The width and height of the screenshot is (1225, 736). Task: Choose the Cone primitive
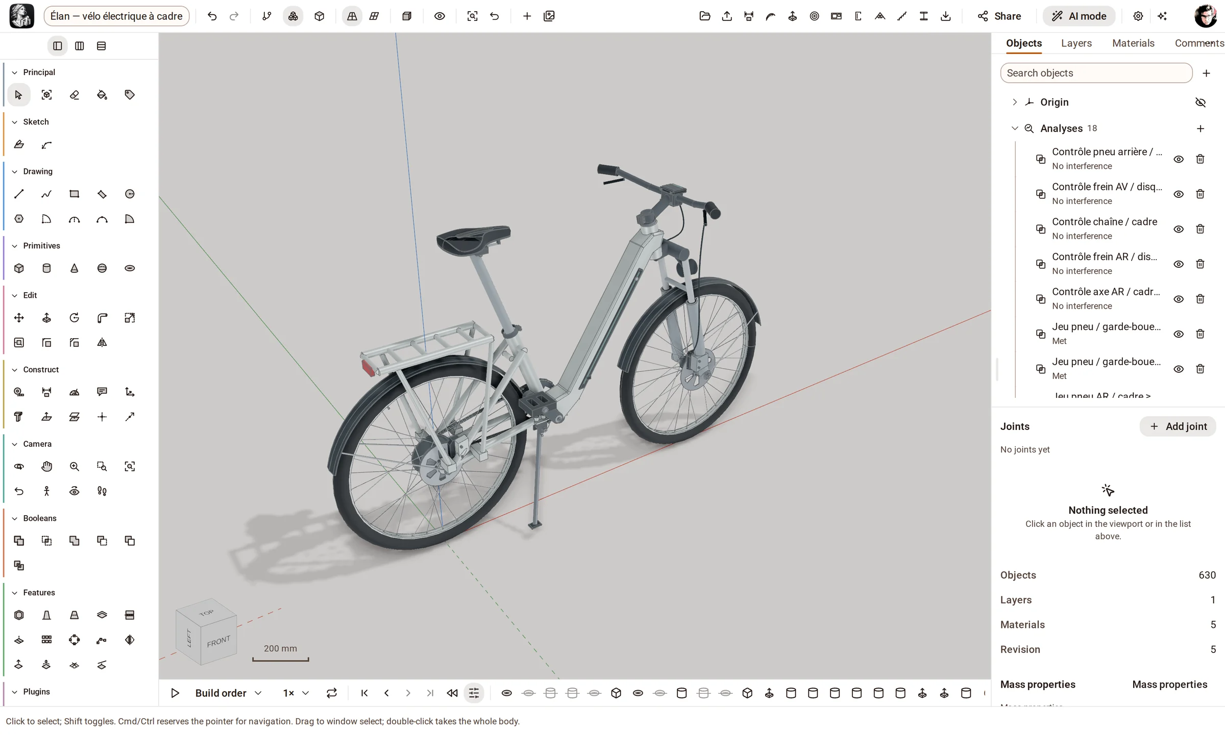point(75,268)
